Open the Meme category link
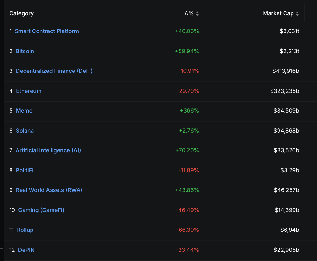317x261 pixels. [x=24, y=111]
